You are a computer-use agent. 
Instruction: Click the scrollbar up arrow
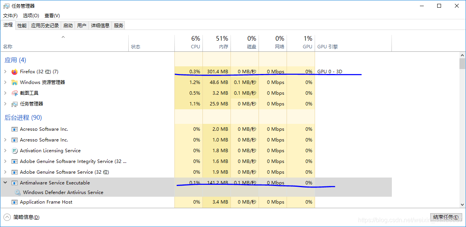(462, 55)
